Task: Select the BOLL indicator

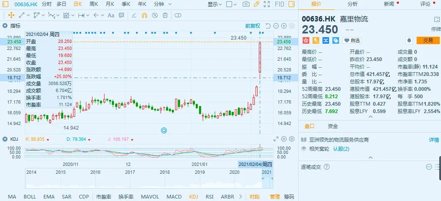Action: pos(30,196)
